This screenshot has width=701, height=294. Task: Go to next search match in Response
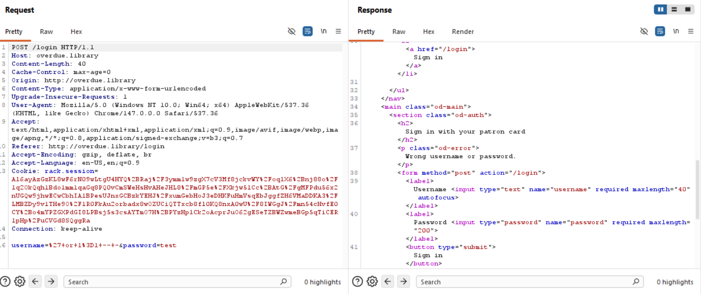[403, 282]
